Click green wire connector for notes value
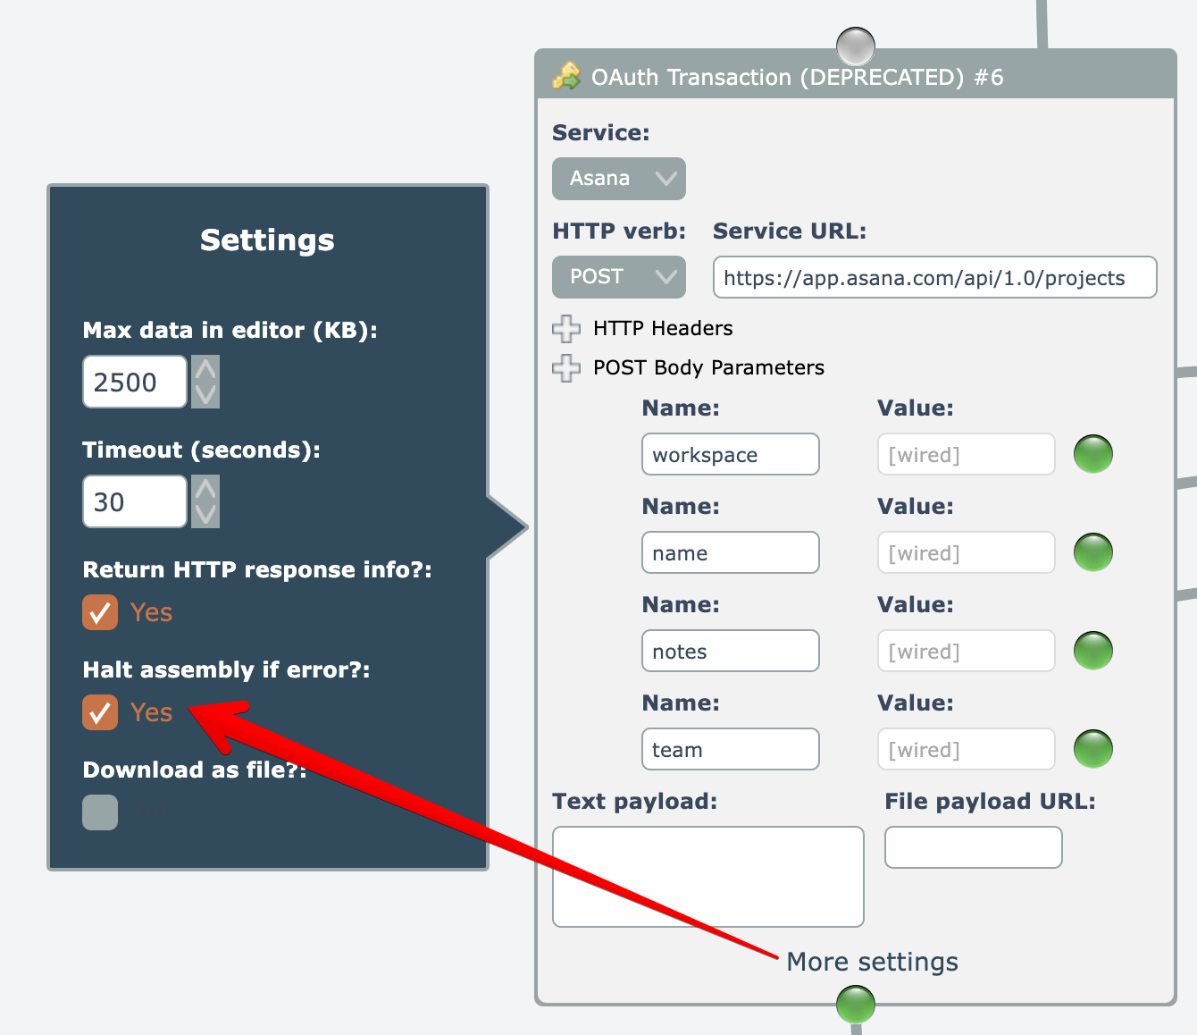This screenshot has height=1035, width=1197. [1092, 651]
